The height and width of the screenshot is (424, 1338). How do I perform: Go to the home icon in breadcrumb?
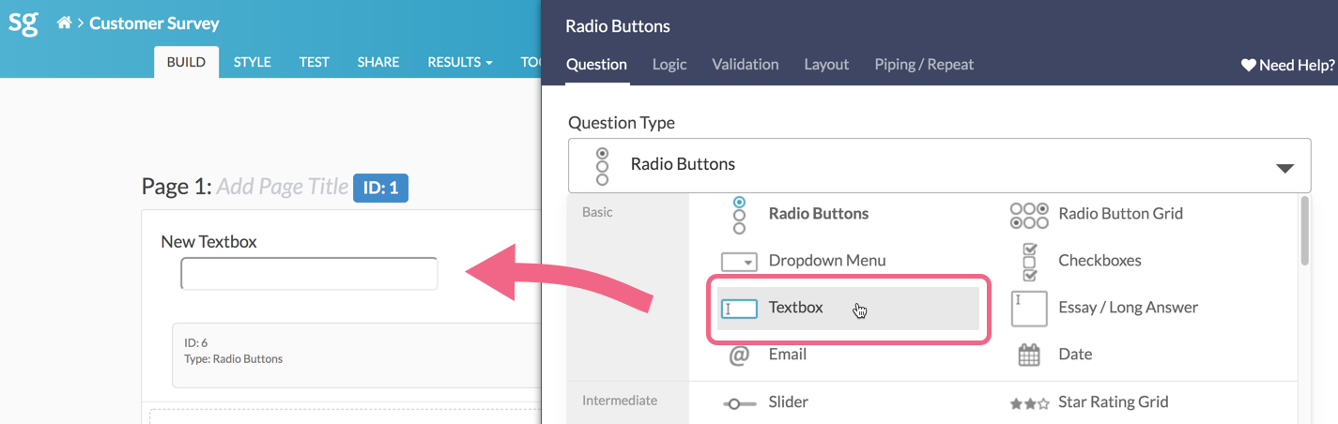[64, 23]
